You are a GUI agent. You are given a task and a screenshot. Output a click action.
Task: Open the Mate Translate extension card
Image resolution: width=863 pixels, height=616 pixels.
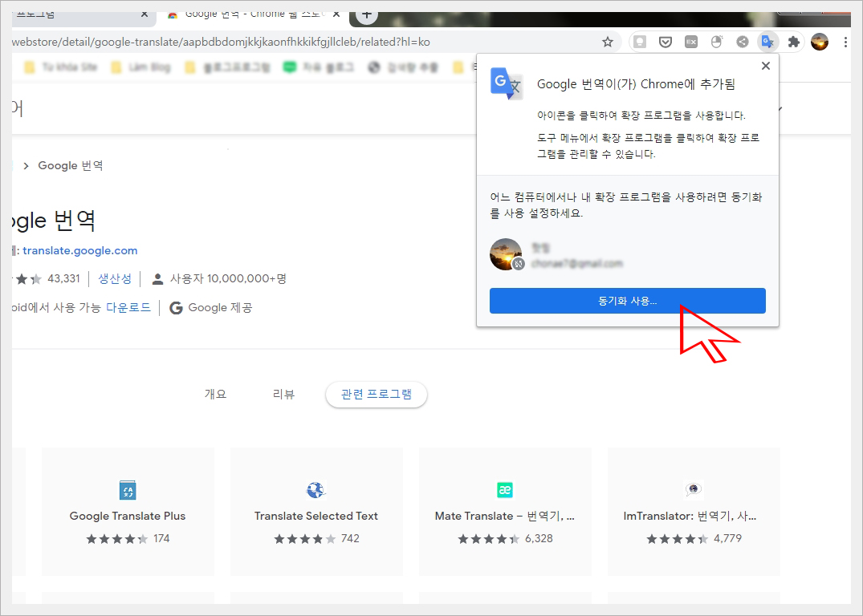pyautogui.click(x=505, y=512)
